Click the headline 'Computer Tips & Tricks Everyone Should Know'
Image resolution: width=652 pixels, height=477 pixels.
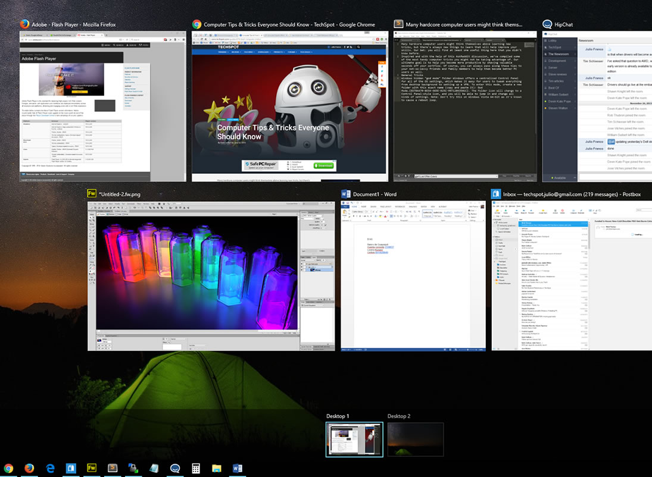pyautogui.click(x=273, y=132)
